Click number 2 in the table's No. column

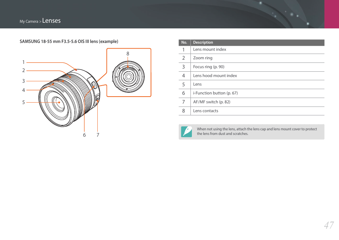pyautogui.click(x=184, y=58)
